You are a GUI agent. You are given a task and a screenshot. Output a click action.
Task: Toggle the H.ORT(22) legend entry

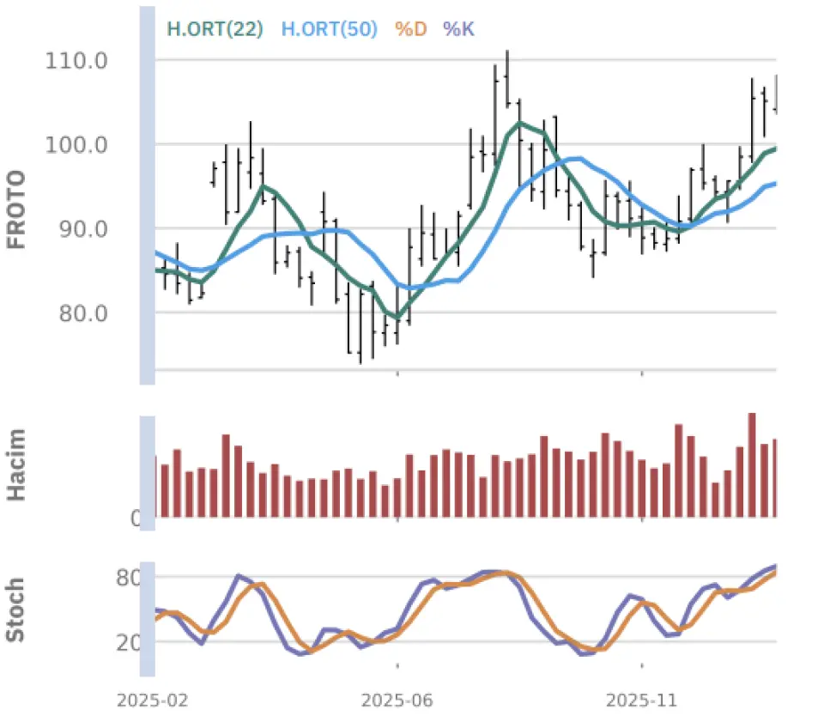[216, 29]
